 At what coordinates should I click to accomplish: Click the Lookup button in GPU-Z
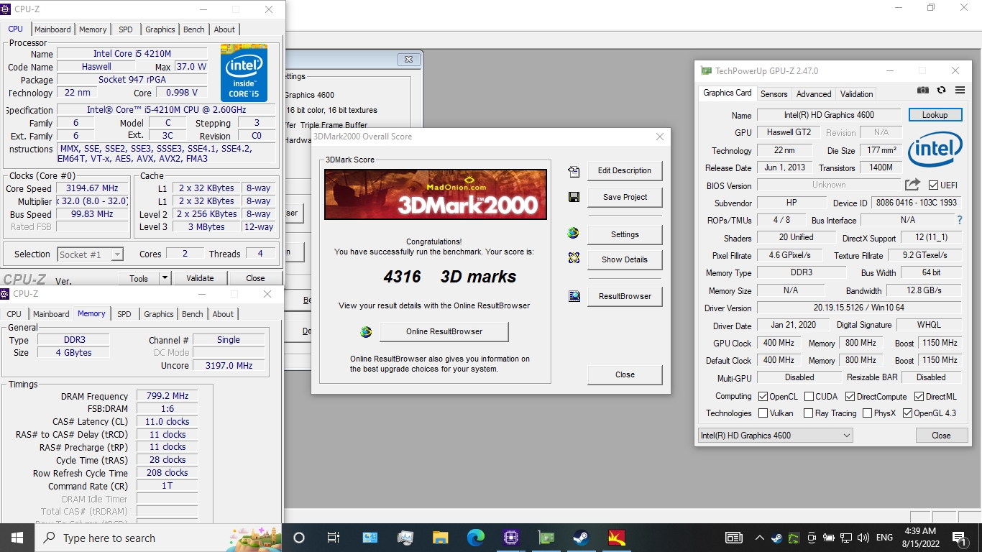935,115
